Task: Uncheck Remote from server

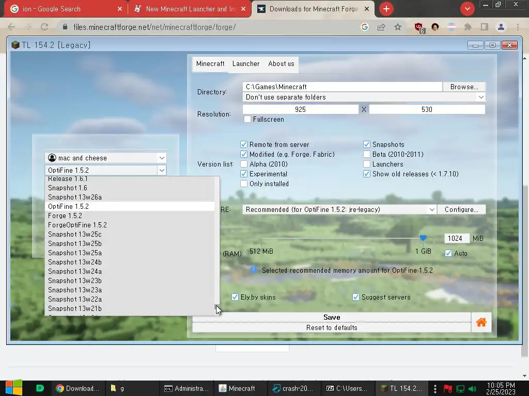Action: pyautogui.click(x=244, y=144)
